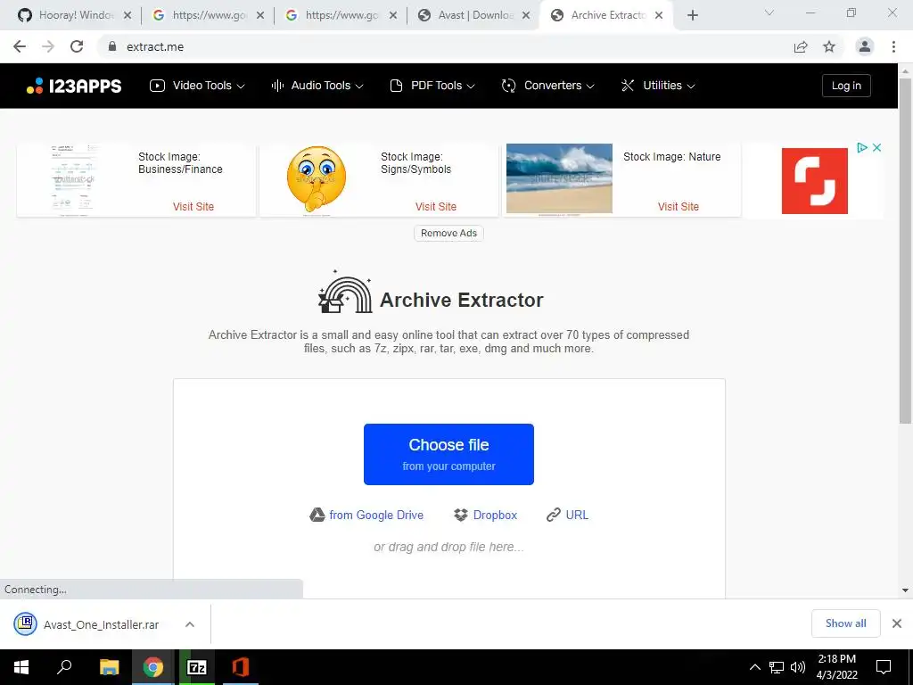Image resolution: width=913 pixels, height=685 pixels.
Task: Select the URL upload option
Action: pyautogui.click(x=567, y=515)
